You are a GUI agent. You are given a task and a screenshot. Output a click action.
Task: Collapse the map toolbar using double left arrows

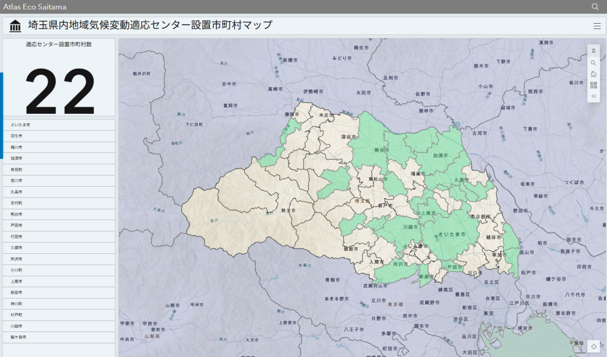point(593,96)
